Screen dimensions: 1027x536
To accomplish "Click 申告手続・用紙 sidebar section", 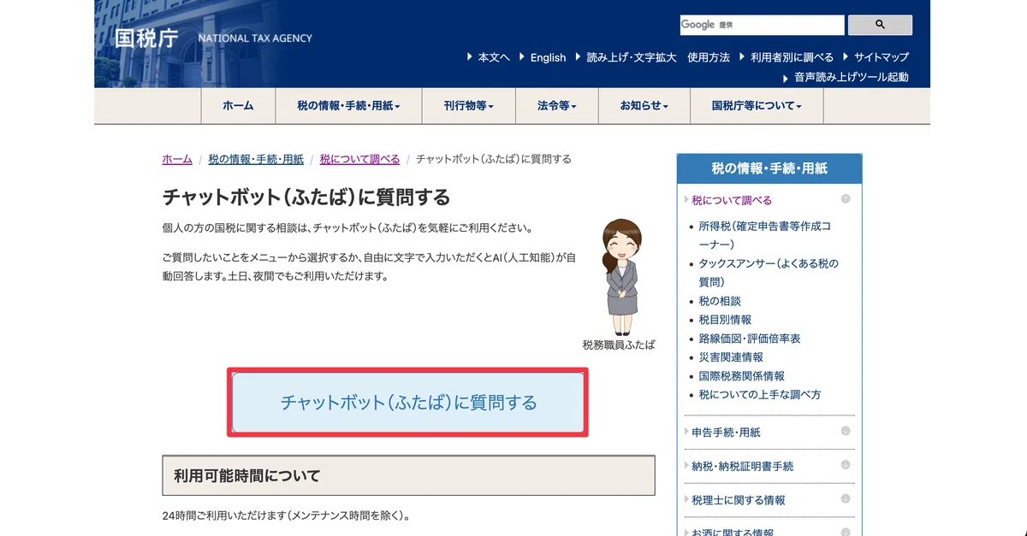I will click(x=726, y=433).
